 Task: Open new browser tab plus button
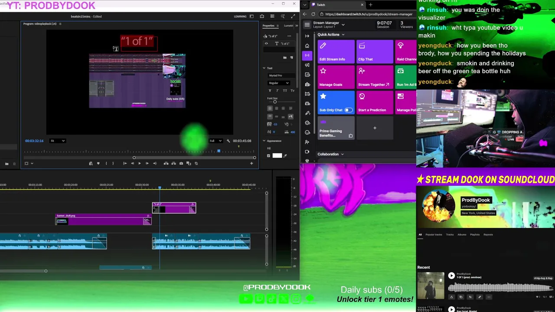point(370,5)
